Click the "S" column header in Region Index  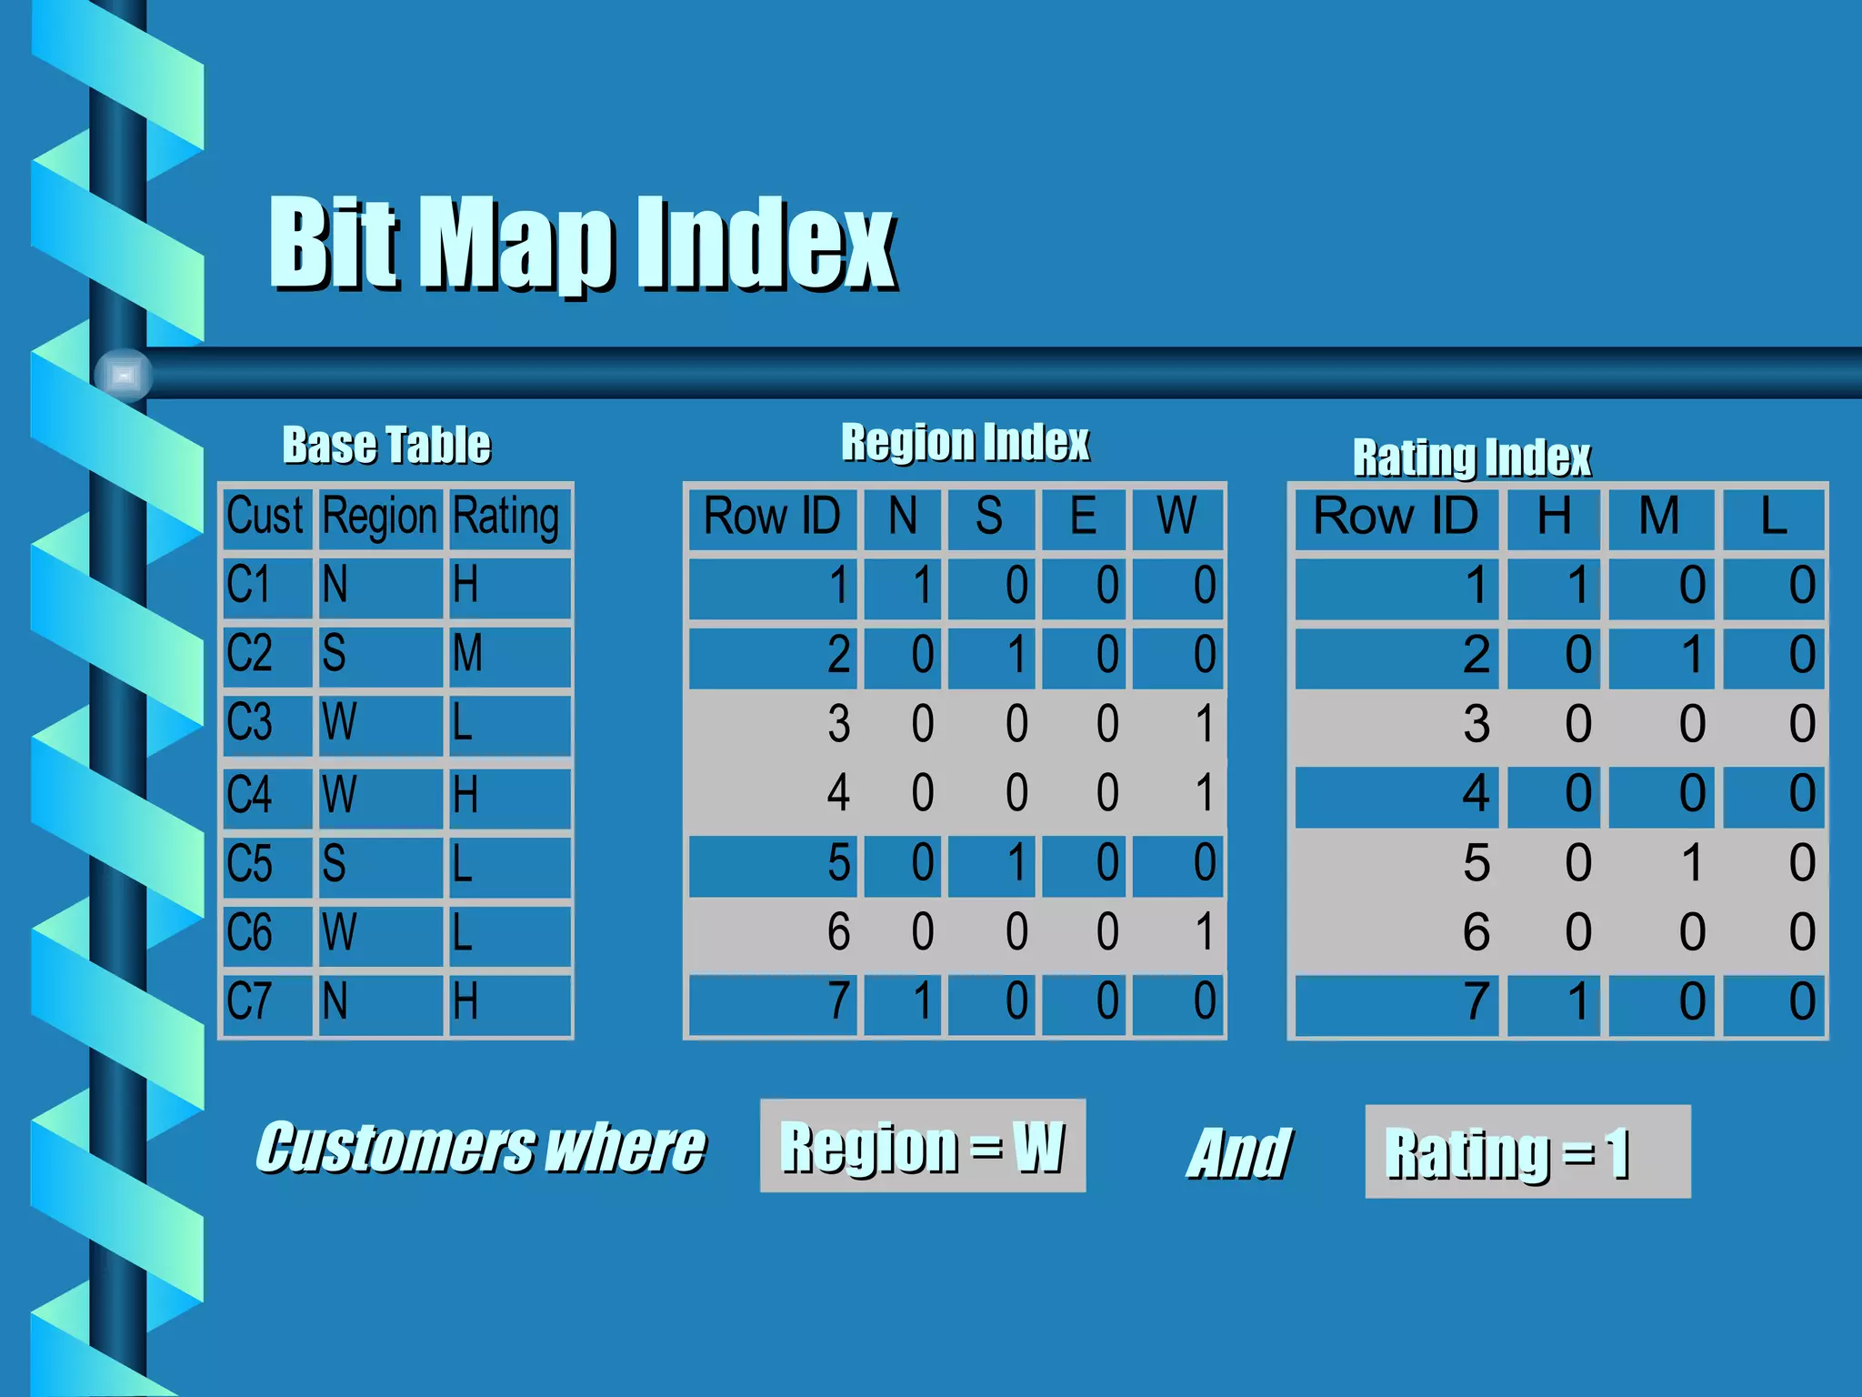(991, 518)
